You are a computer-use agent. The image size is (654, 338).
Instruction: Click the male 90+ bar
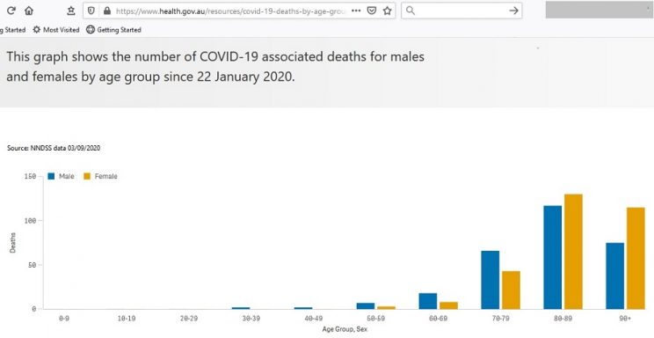tap(614, 276)
